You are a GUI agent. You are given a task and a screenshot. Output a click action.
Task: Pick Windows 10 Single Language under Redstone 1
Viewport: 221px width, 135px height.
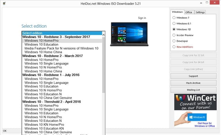(x=62, y=83)
